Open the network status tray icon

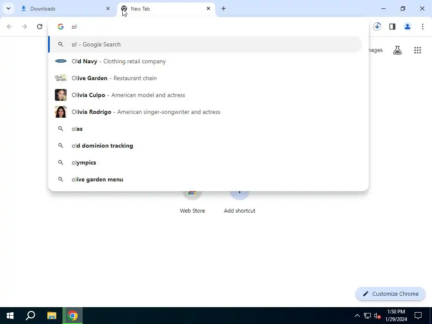coord(367,316)
